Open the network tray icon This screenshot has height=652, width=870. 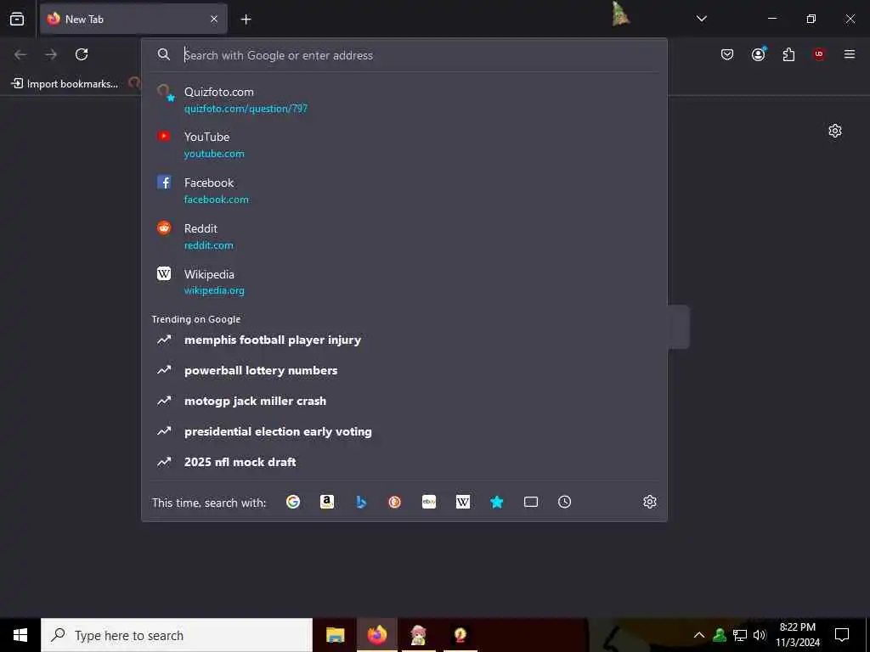pyautogui.click(x=740, y=635)
